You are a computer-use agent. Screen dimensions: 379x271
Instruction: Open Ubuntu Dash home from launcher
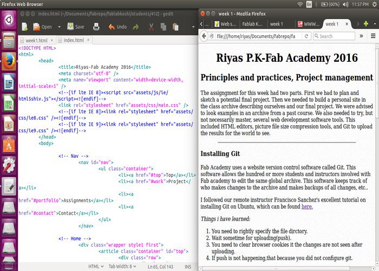click(9, 20)
